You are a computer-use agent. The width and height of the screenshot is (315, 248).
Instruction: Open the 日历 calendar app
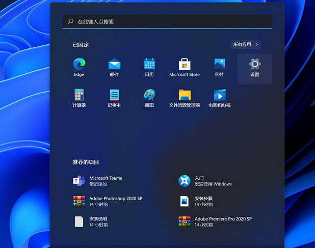149,65
